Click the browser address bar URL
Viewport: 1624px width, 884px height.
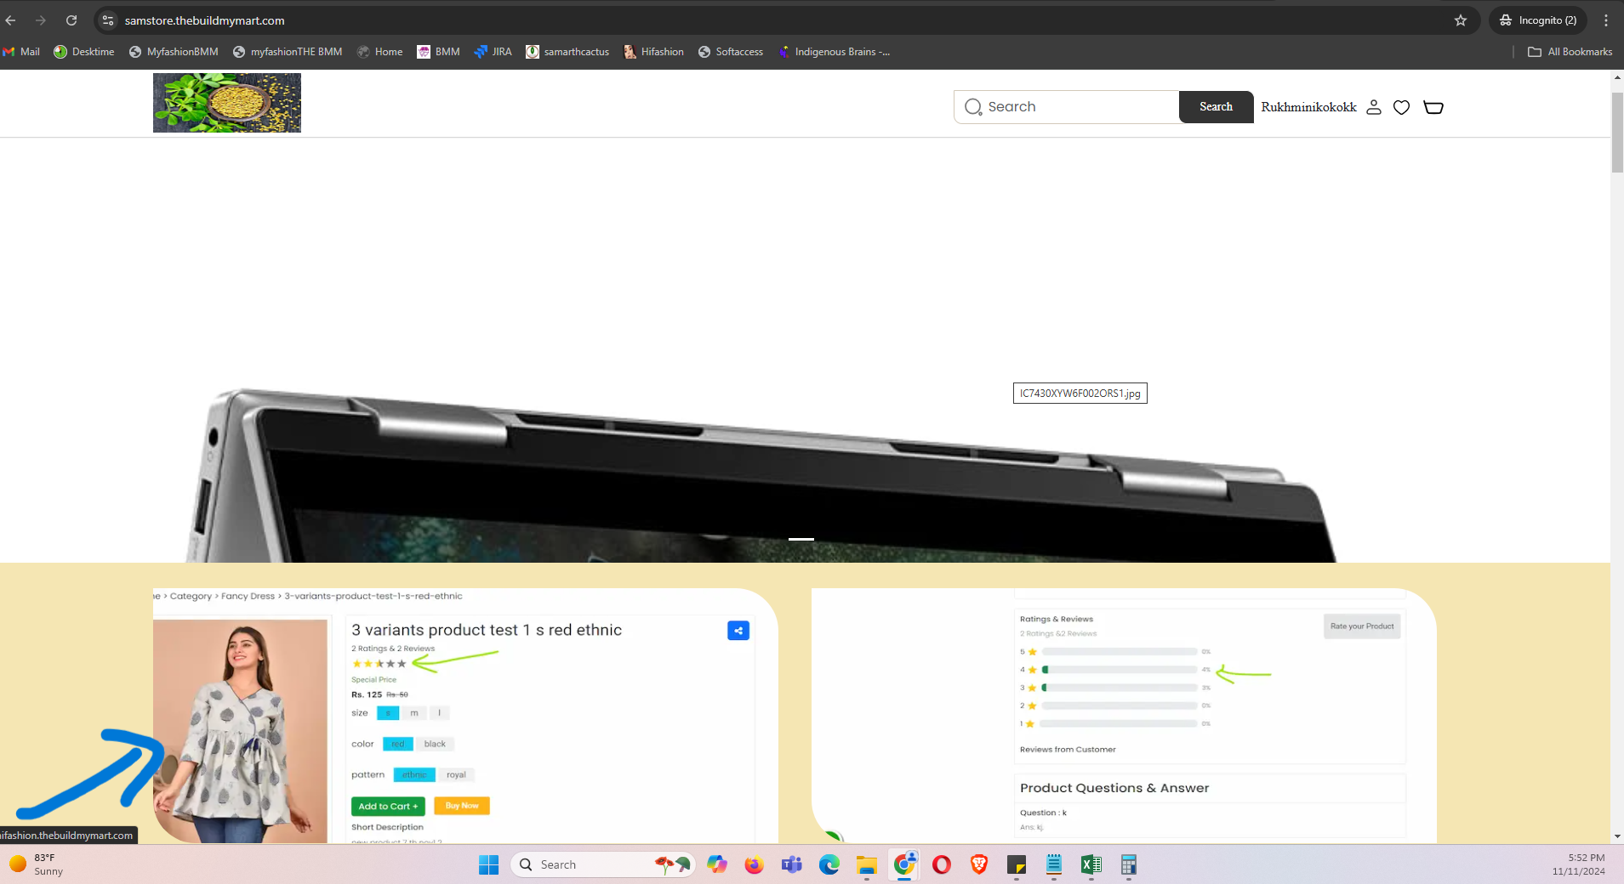click(205, 20)
